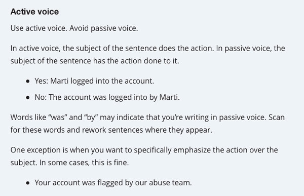Screen dimensions: 304x196
Task: Click the quoted word "was" in paragraph
Action: coord(57,117)
